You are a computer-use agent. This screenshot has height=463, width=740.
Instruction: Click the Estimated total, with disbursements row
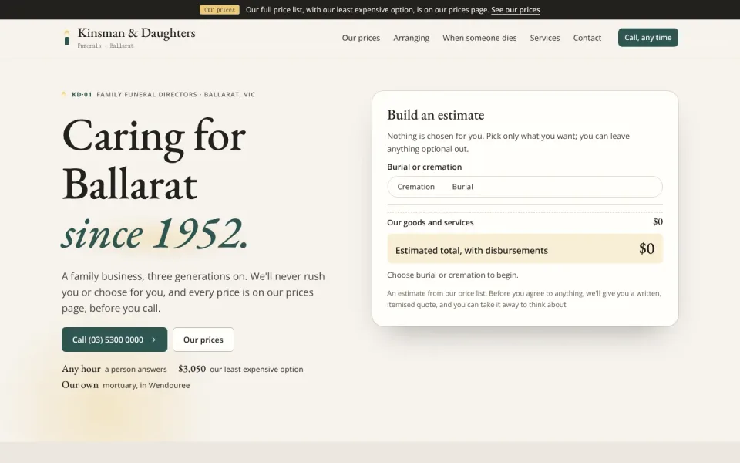tap(525, 248)
